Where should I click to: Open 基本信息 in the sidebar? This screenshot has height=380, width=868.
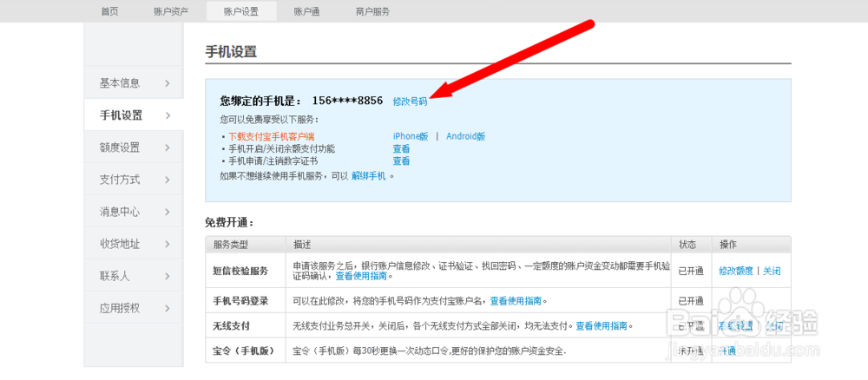tap(134, 83)
